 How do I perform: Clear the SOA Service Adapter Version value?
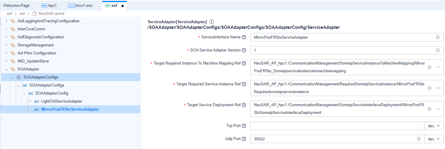point(438,50)
